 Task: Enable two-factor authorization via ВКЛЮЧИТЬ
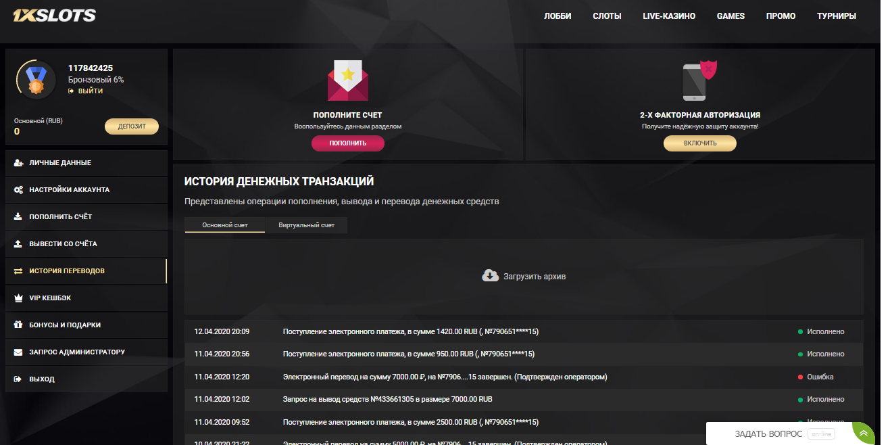pos(700,143)
